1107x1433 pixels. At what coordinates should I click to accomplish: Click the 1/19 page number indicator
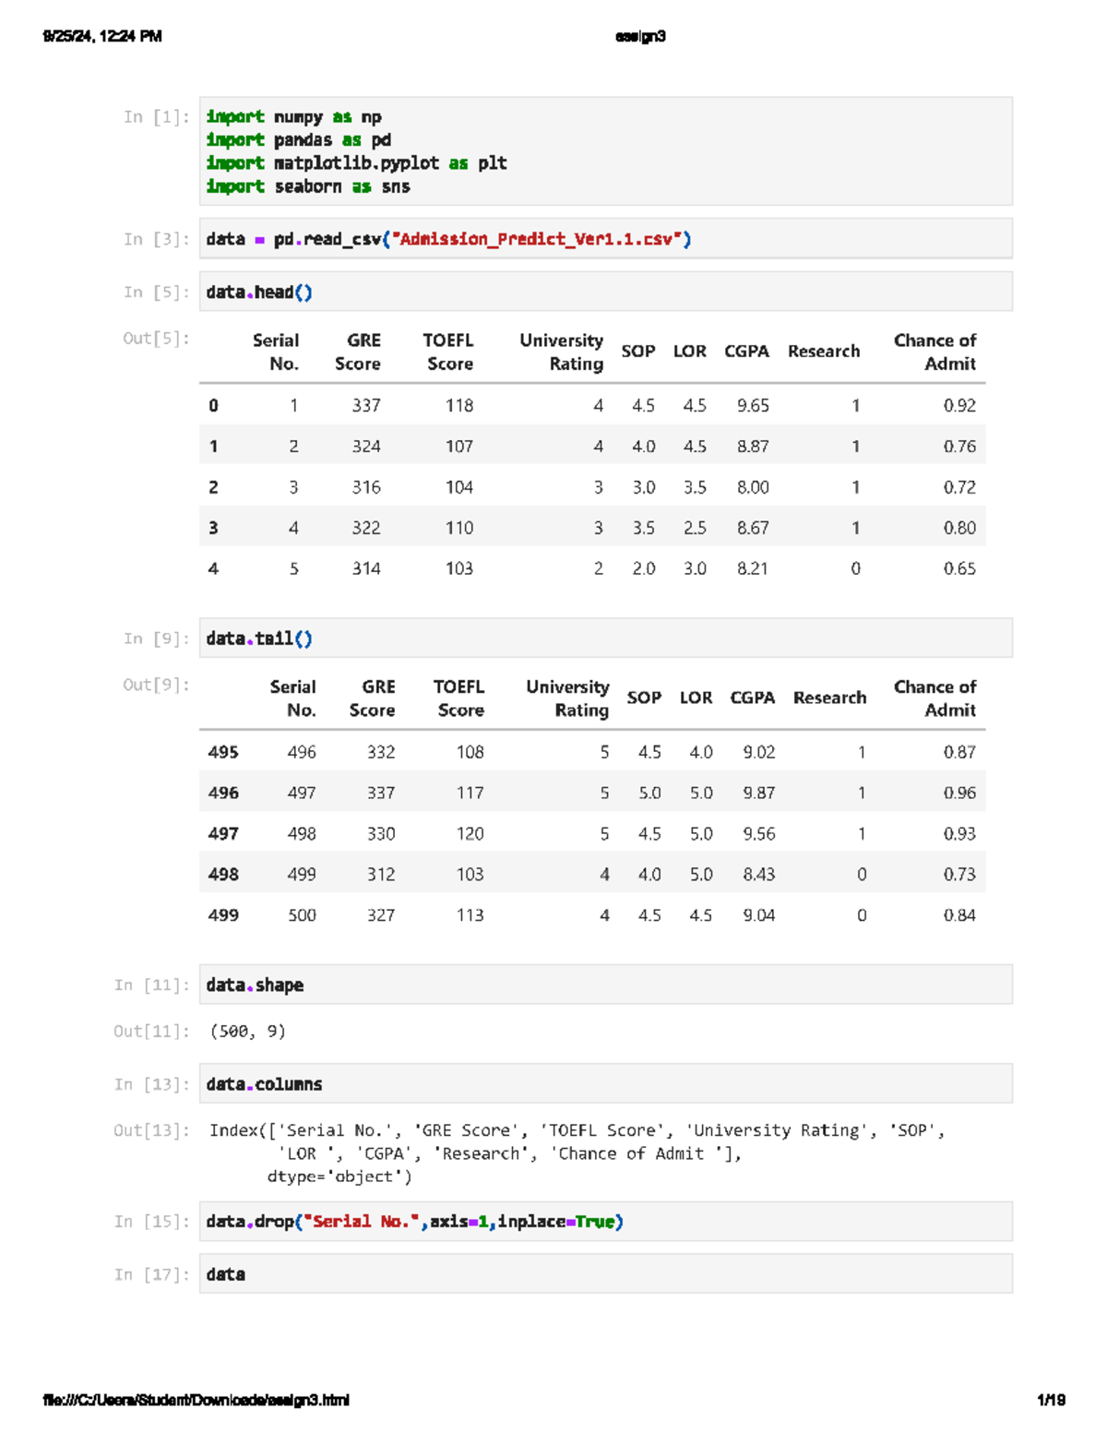(1050, 1399)
